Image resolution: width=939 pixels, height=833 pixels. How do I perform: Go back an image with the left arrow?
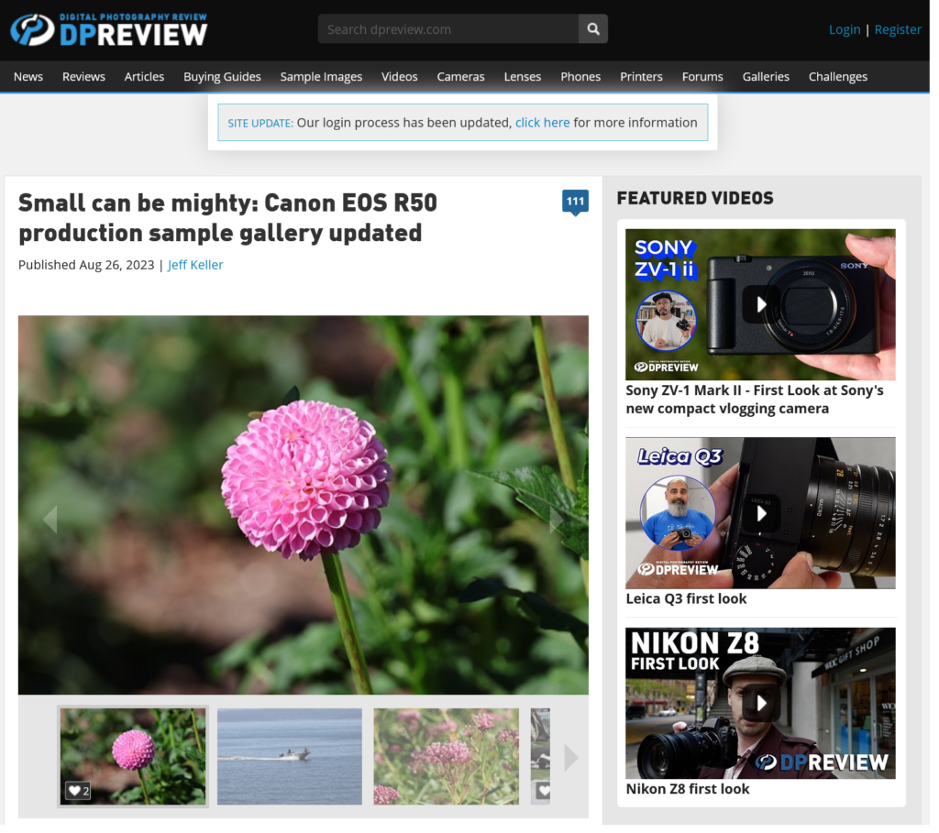[51, 519]
